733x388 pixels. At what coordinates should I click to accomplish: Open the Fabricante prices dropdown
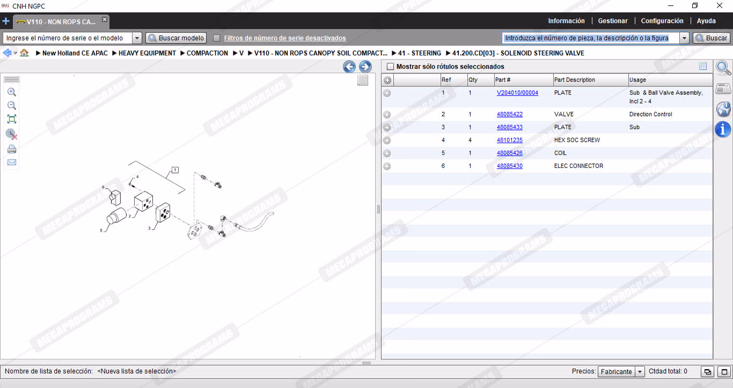pos(640,371)
